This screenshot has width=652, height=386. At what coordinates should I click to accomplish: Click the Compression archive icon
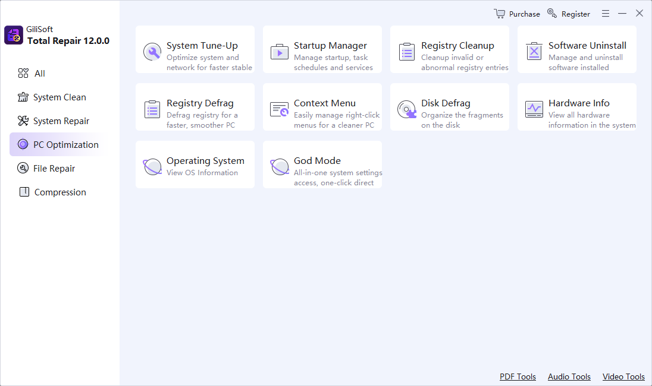tap(24, 192)
